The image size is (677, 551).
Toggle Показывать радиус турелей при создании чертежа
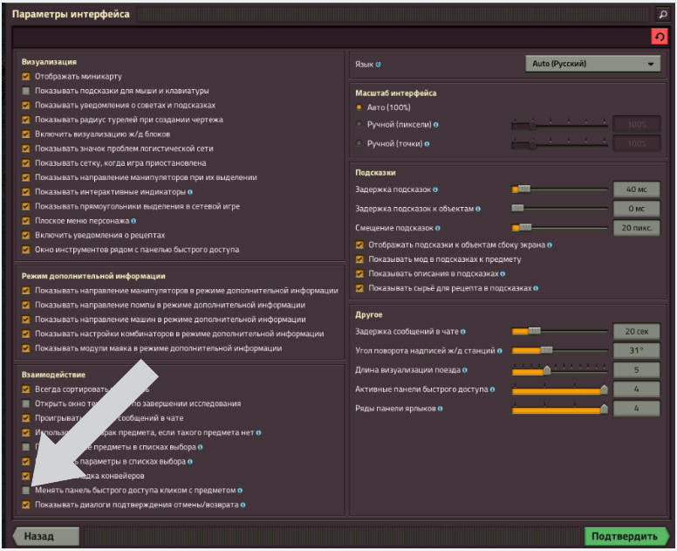26,120
